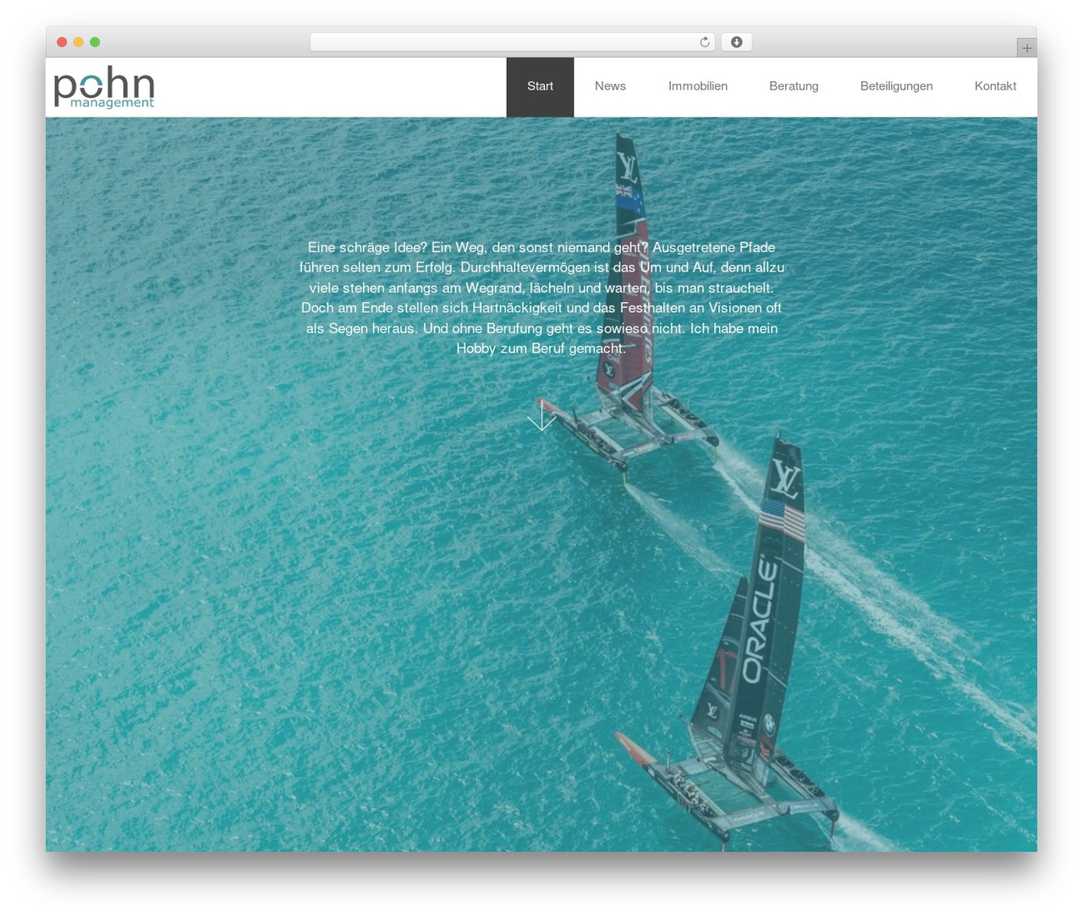Add a new tab with the plus button

coord(1026,48)
